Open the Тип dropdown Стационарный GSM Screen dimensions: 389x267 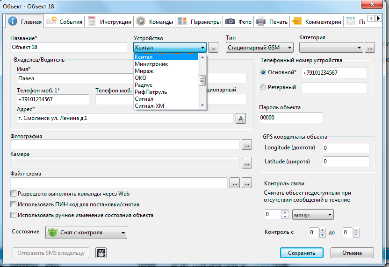[259, 47]
